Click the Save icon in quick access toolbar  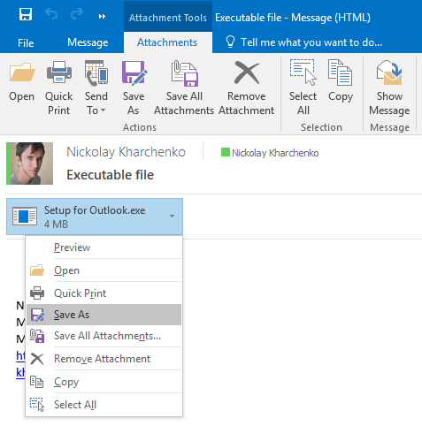[26, 14]
